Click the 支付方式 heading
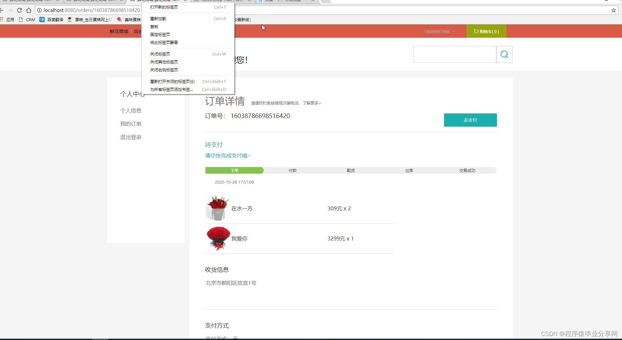Screen dimensions: 622x340 [217, 325]
